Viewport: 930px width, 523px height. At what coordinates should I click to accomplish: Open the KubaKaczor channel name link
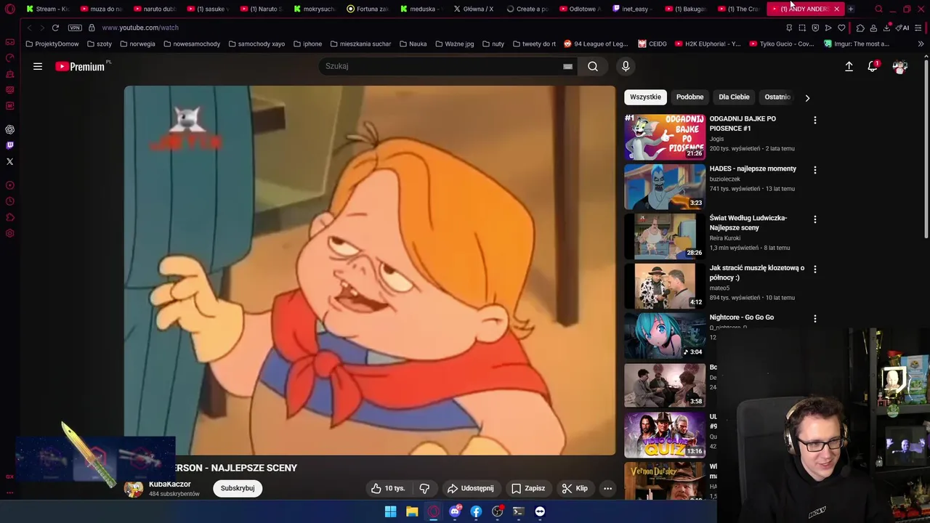[x=170, y=484]
